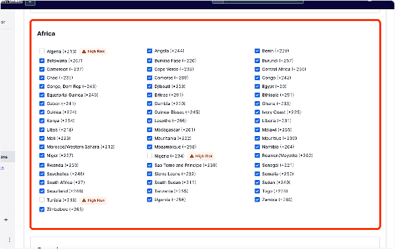Toggle the Togo (+228) checkbox
The height and width of the screenshot is (249, 395).
pos(257,191)
